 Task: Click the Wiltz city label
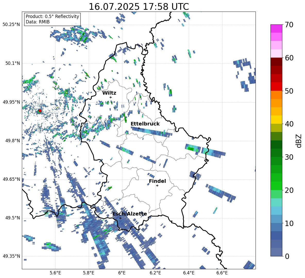click(109, 93)
